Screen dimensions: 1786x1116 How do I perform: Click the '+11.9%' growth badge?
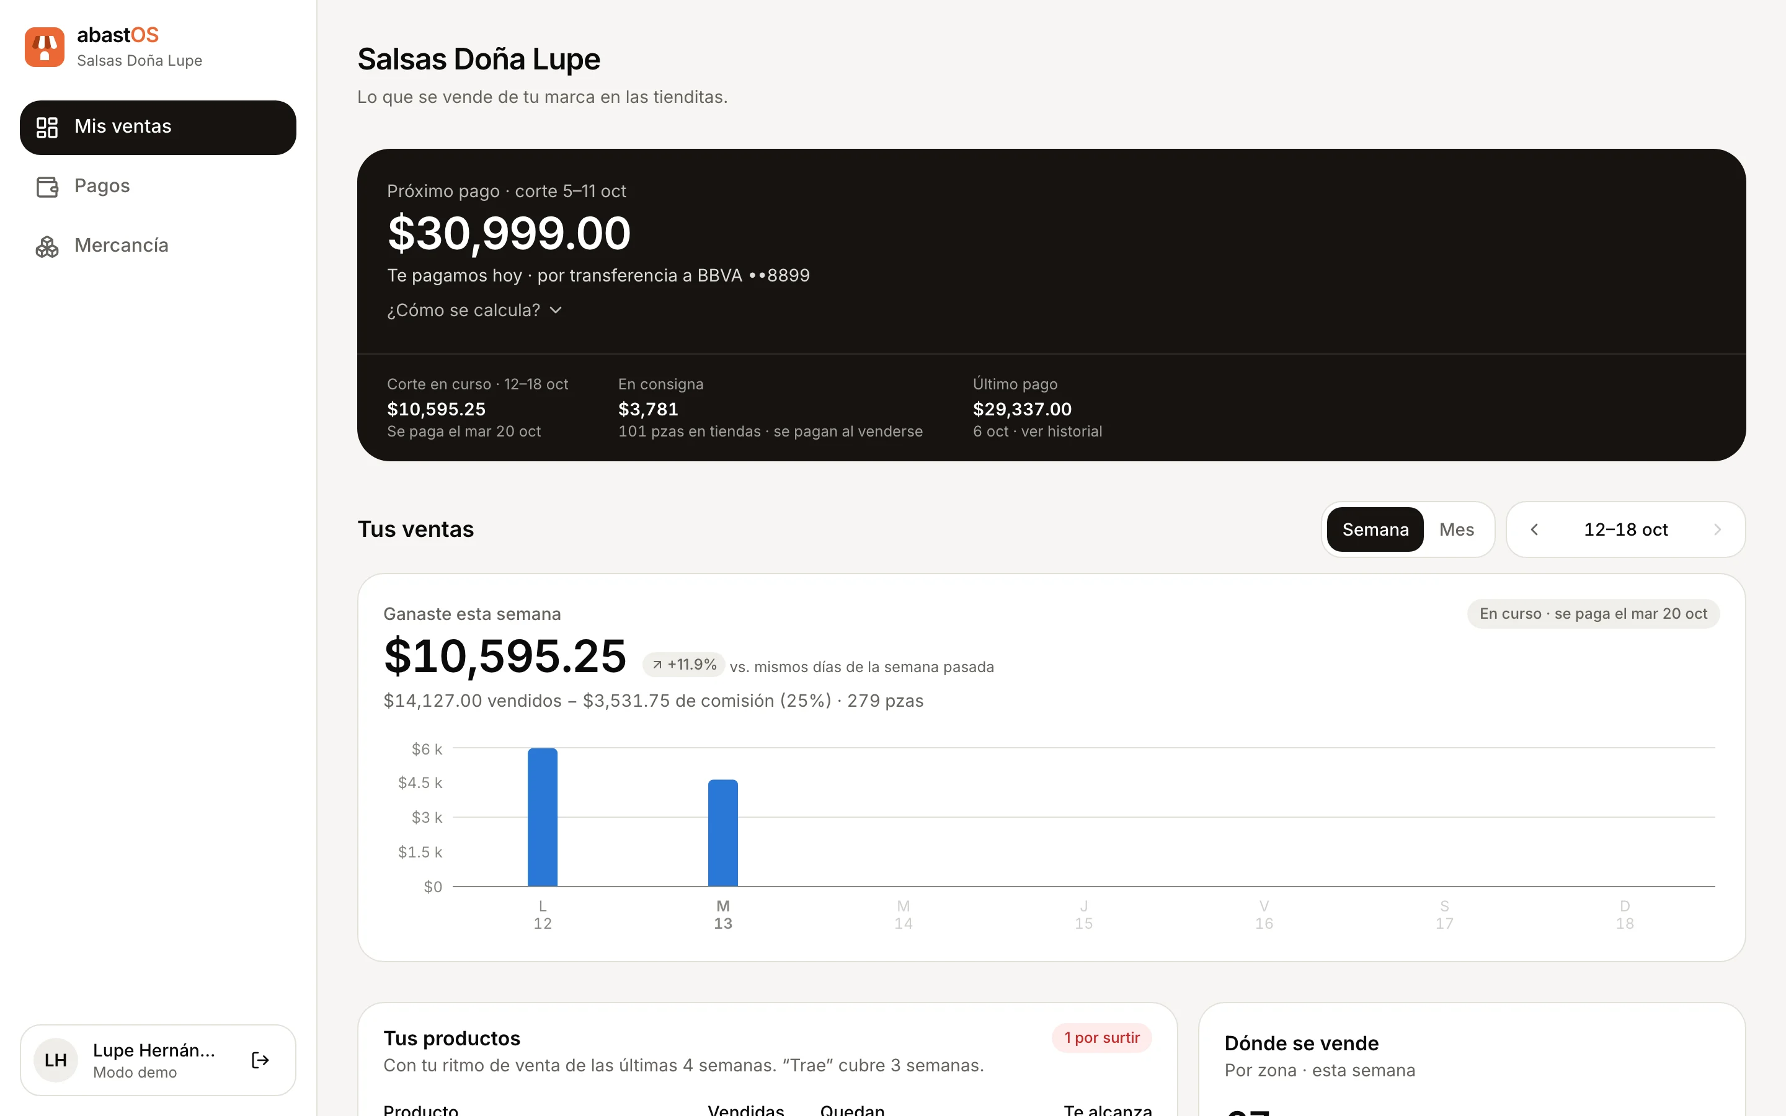(683, 664)
